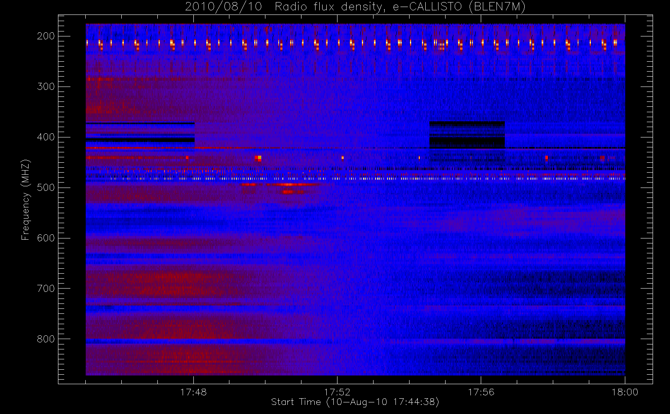Viewport: 670px width, 414px height.
Task: Select the 800 MHz frequency tick label
Action: click(46, 339)
